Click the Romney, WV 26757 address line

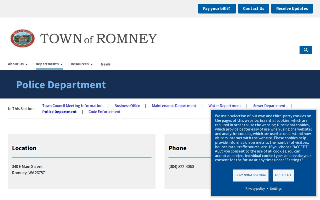point(28,173)
